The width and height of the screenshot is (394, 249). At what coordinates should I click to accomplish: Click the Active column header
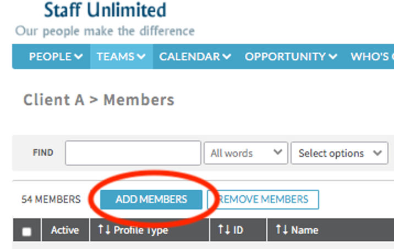click(65, 230)
